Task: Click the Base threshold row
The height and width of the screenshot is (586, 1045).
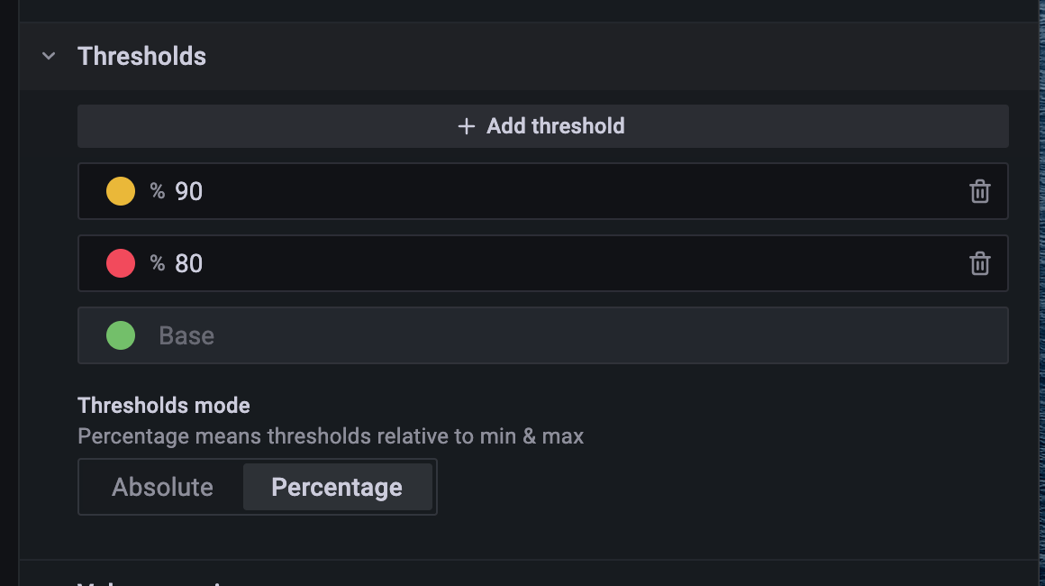Action: point(541,335)
